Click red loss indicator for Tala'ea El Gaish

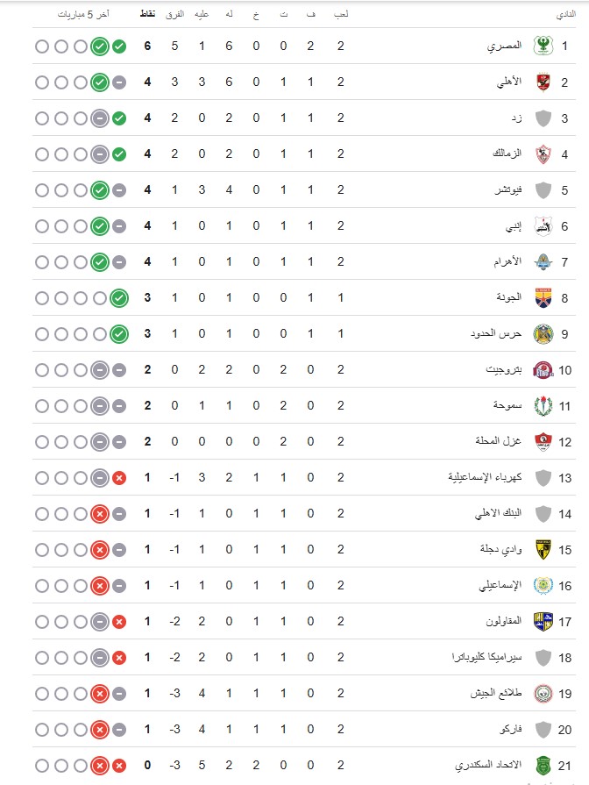[x=100, y=694]
